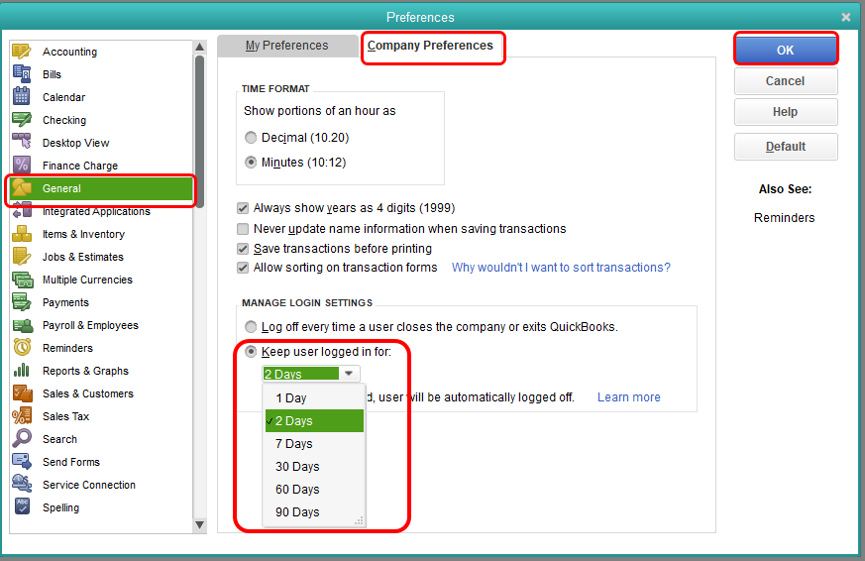865x561 pixels.
Task: Click the Finance Charge percent icon
Action: pos(22,166)
